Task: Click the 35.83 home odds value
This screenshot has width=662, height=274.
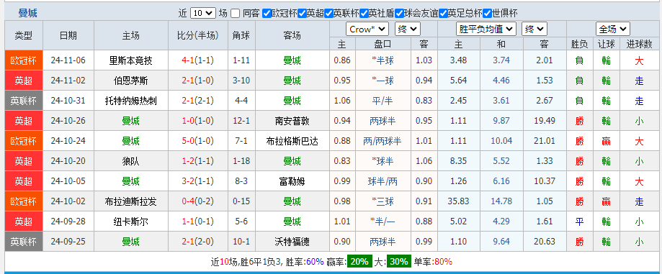Action: tap(459, 201)
